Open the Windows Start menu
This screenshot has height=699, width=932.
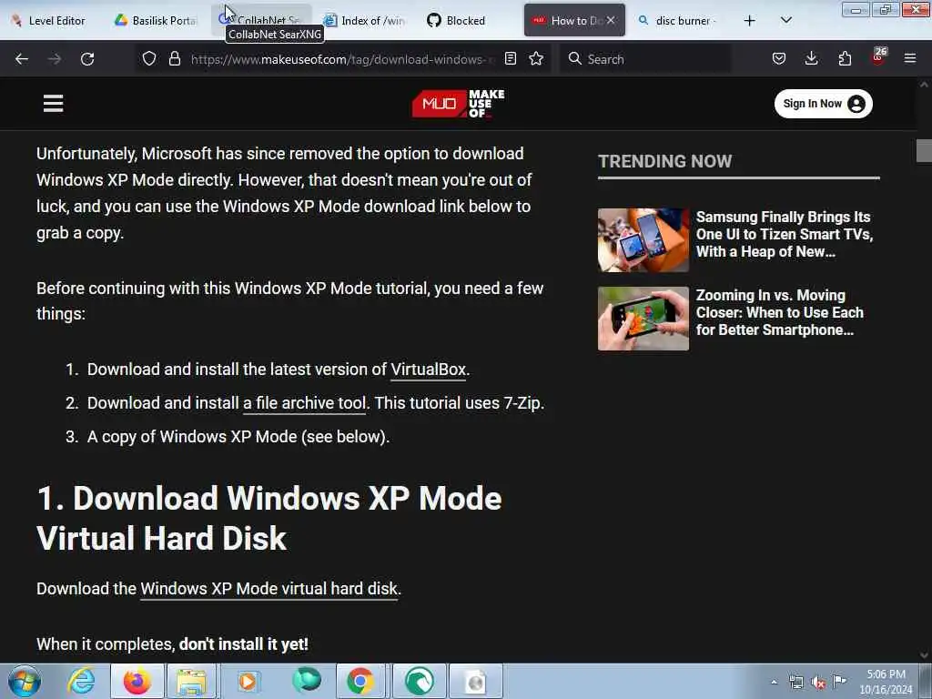(25, 681)
